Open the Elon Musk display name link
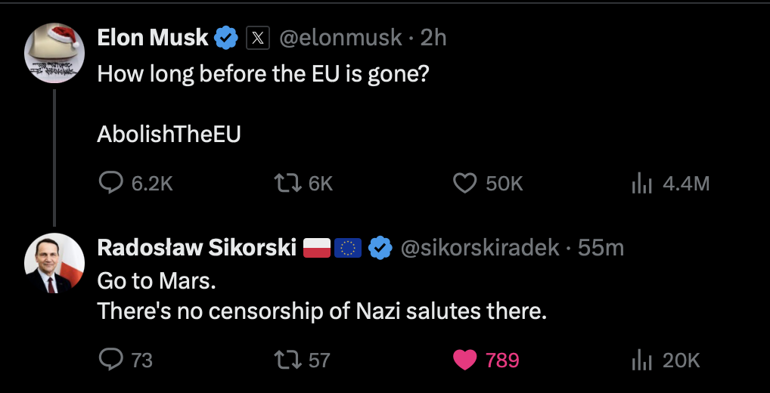 point(153,37)
